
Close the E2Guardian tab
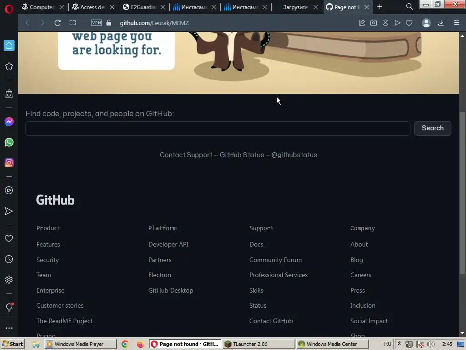163,7
